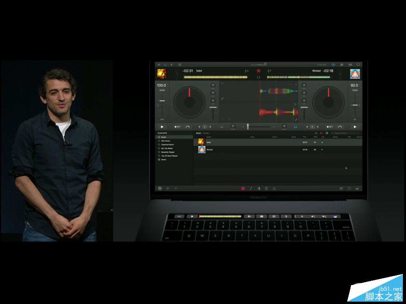
Task: Open the deck 1 waveform dropdown
Action: pos(222,83)
